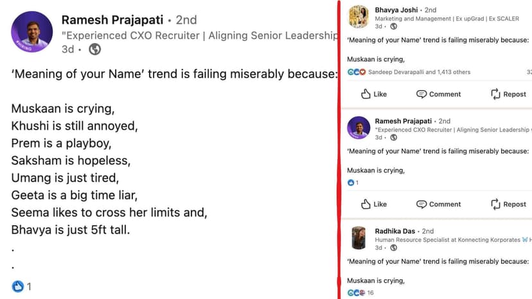Click the like reaction icon below the large post
532x299 pixels.
point(17,286)
